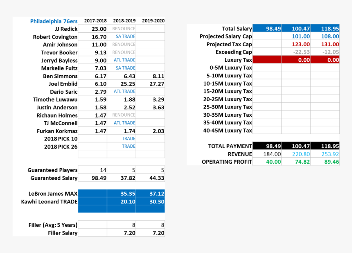
Task: Select Joel Embiid's 25.25 salary cell
Action: (x=122, y=84)
